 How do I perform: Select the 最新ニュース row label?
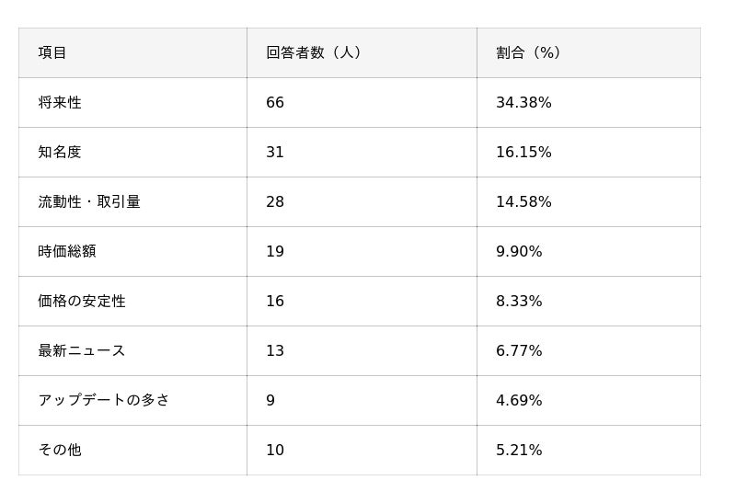tap(82, 351)
